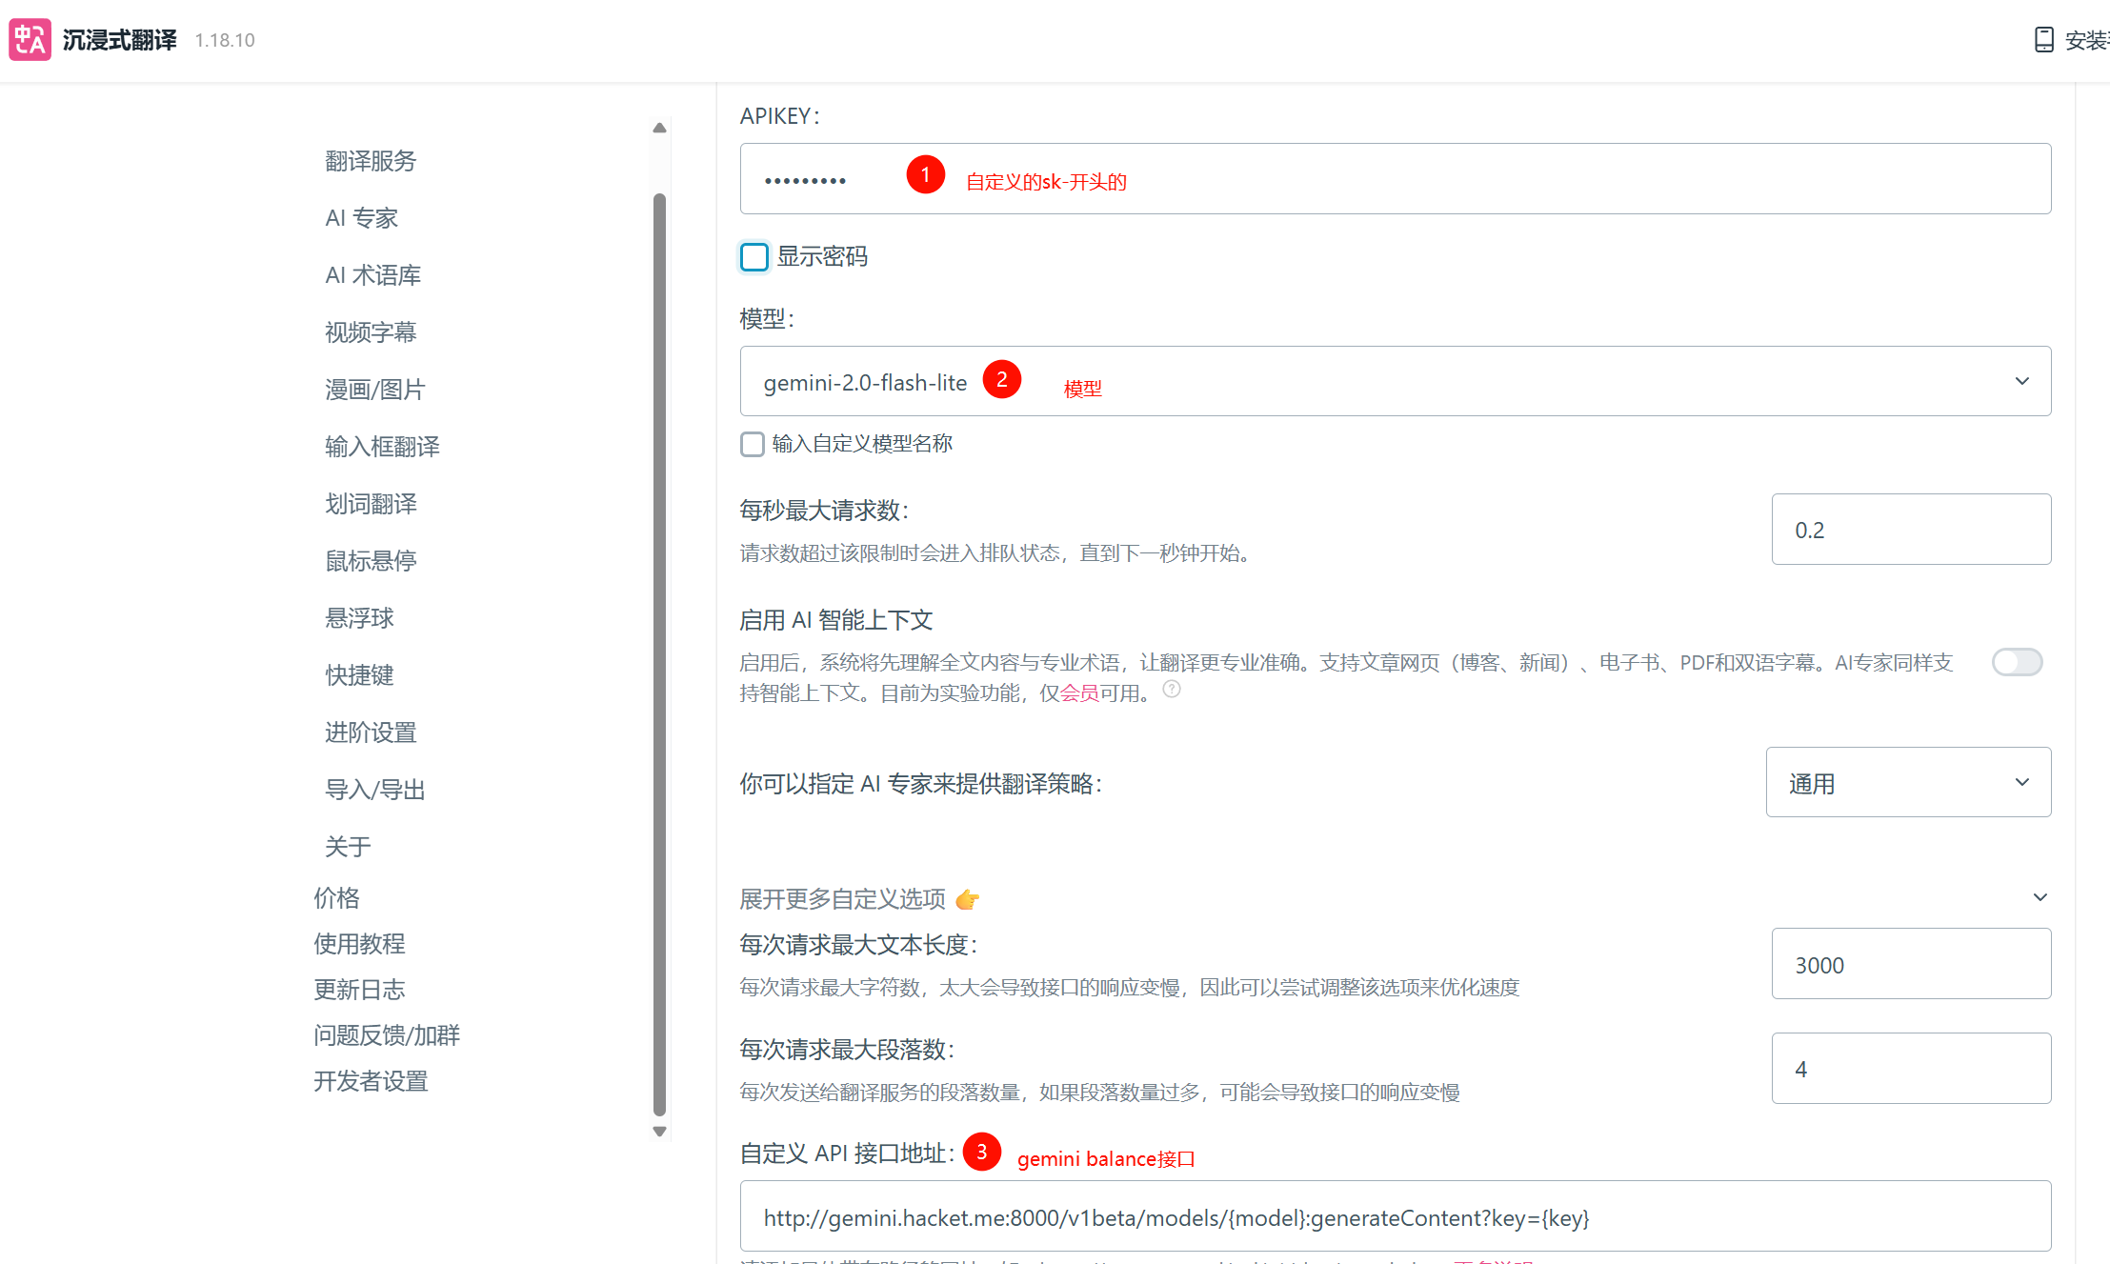Click the 自定义 API 接口地址 URL field
The image size is (2110, 1264).
pos(1395,1217)
